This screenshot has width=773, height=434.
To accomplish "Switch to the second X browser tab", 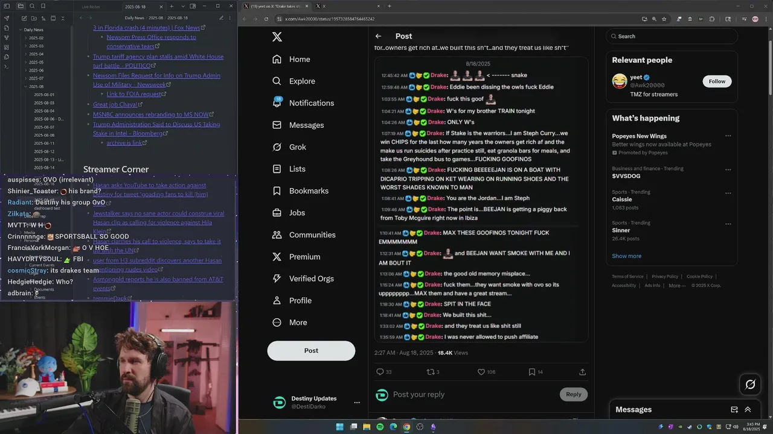I will coord(346,6).
